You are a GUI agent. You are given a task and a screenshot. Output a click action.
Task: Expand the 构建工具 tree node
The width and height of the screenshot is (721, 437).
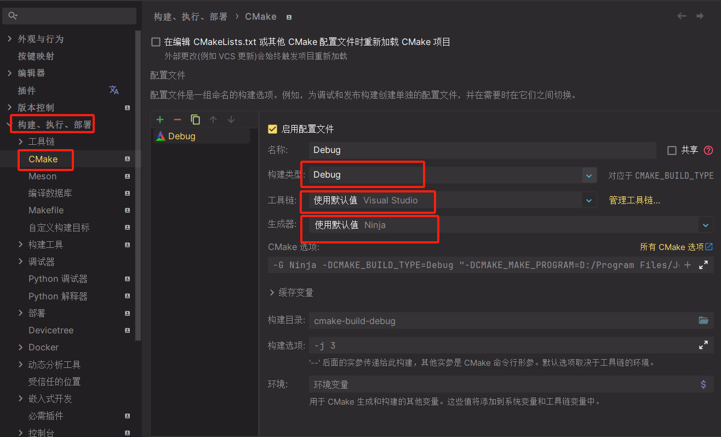coord(20,245)
